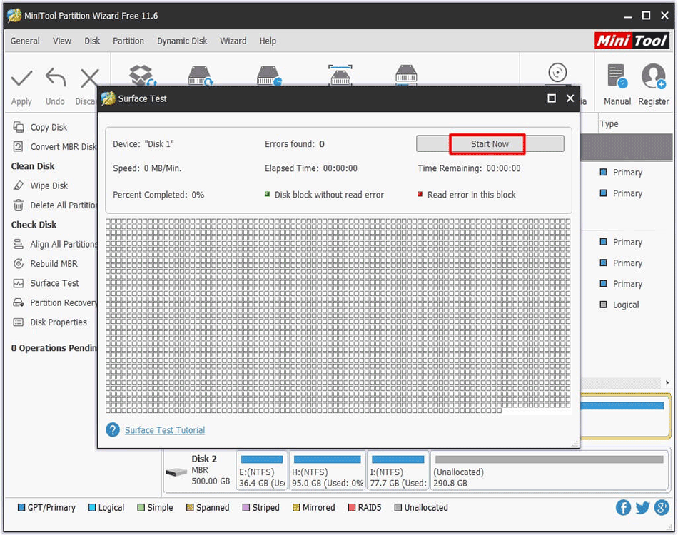Click the Undo arrow icon
678x535 pixels.
click(x=55, y=78)
